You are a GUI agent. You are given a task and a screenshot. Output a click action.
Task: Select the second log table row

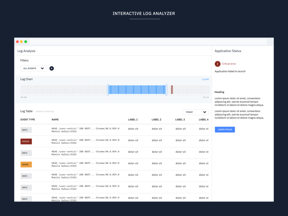point(108,141)
